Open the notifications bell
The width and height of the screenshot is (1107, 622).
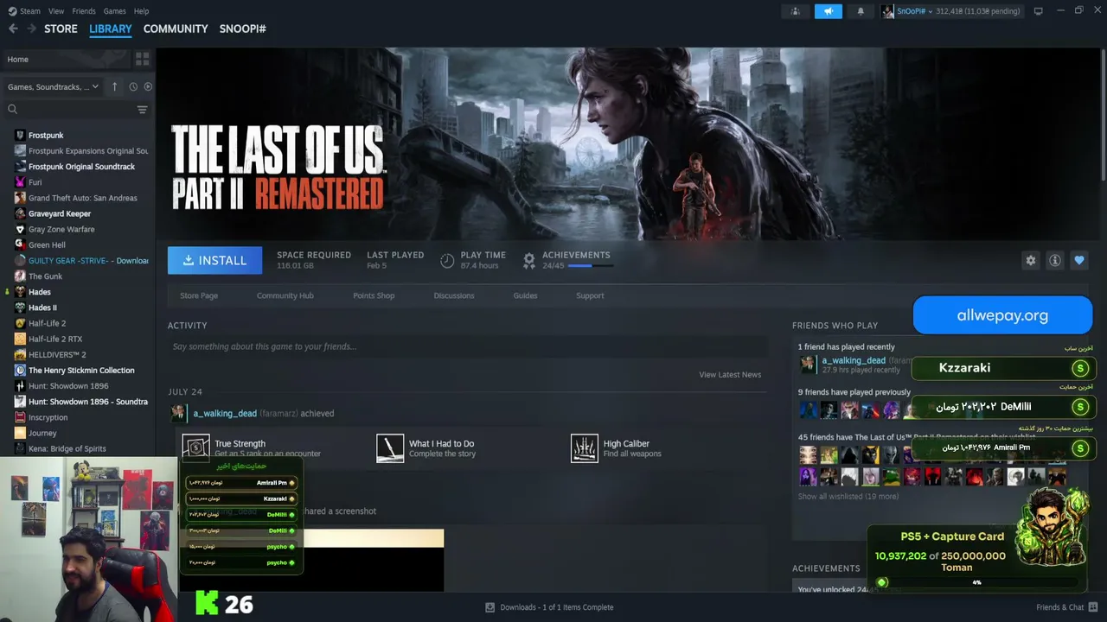pyautogui.click(x=861, y=11)
